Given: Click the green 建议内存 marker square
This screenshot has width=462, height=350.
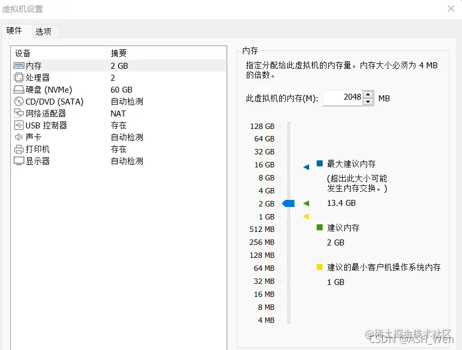Looking at the screenshot, I should 320,228.
